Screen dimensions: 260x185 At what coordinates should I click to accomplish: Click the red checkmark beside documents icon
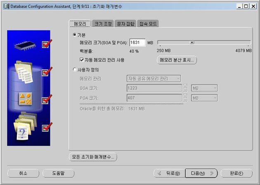click(x=47, y=71)
